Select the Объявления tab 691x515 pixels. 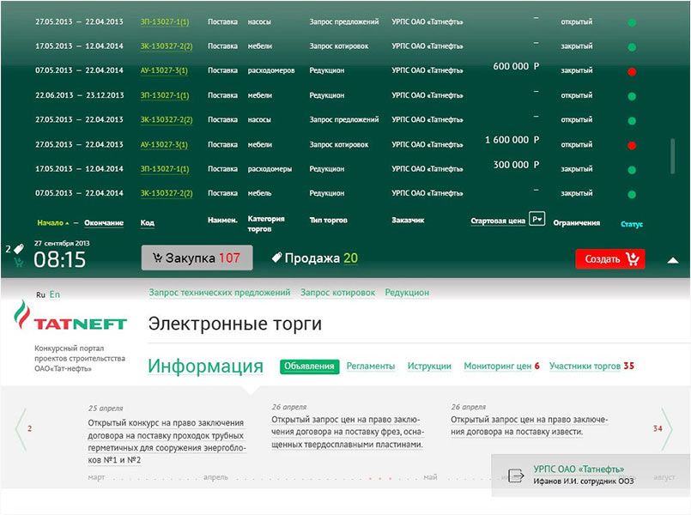309,367
